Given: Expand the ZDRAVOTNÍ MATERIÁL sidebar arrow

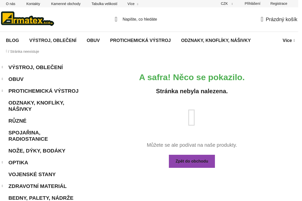Looking at the screenshot, I should (x=3, y=186).
